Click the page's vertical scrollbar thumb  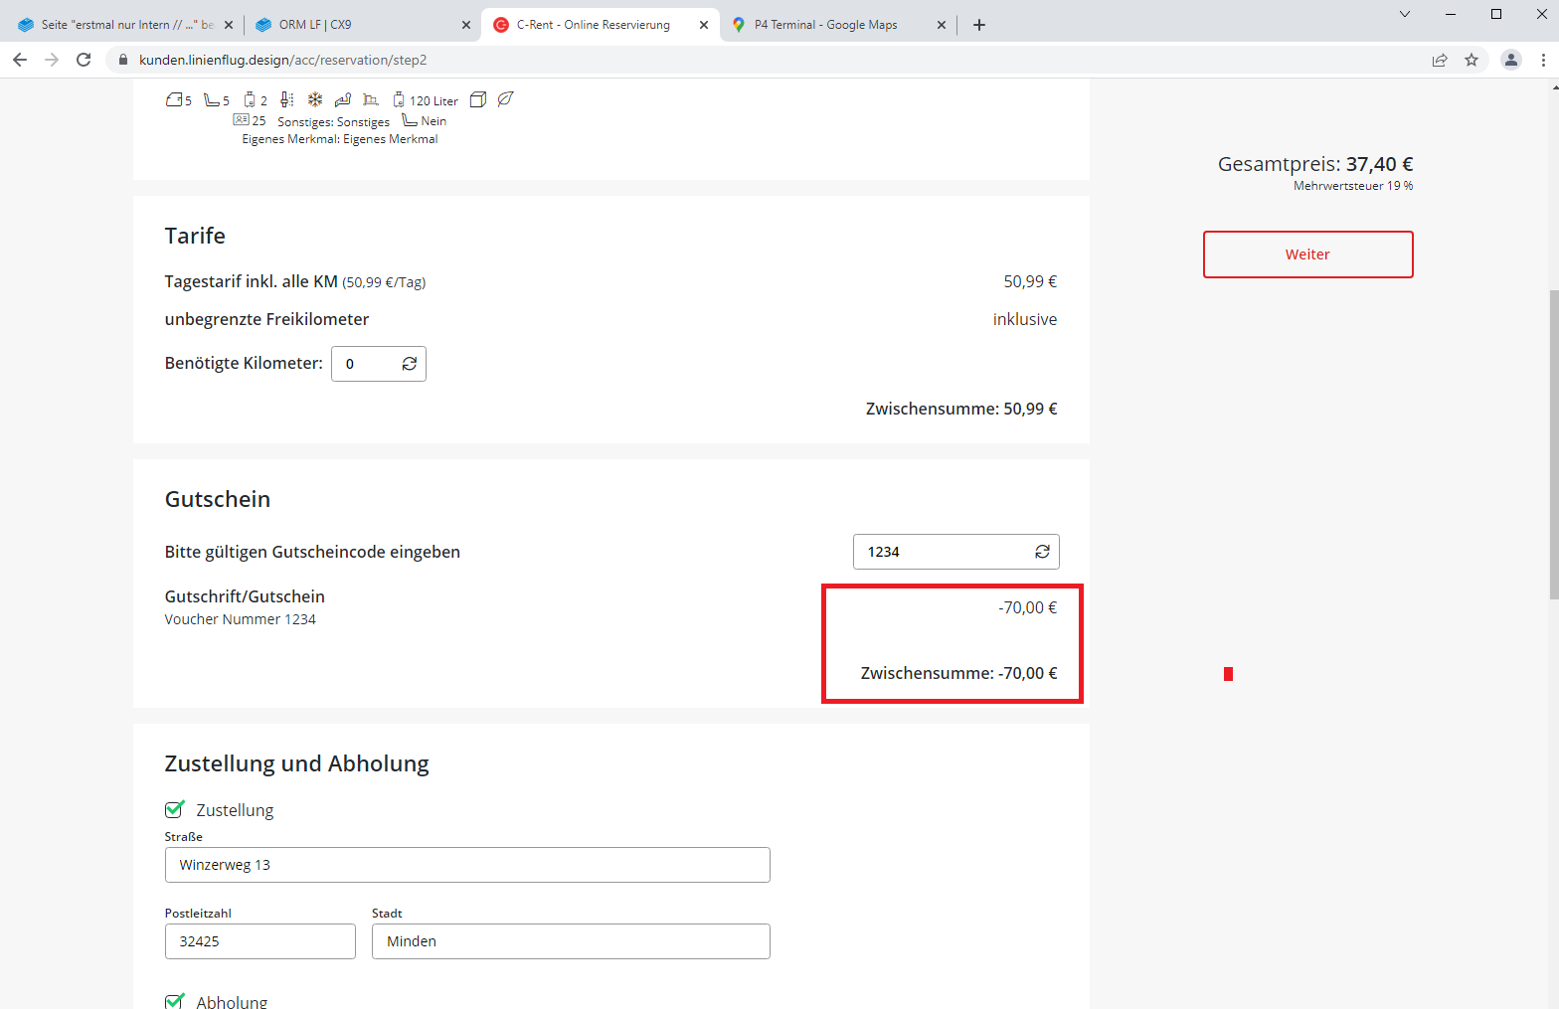tap(1554, 442)
